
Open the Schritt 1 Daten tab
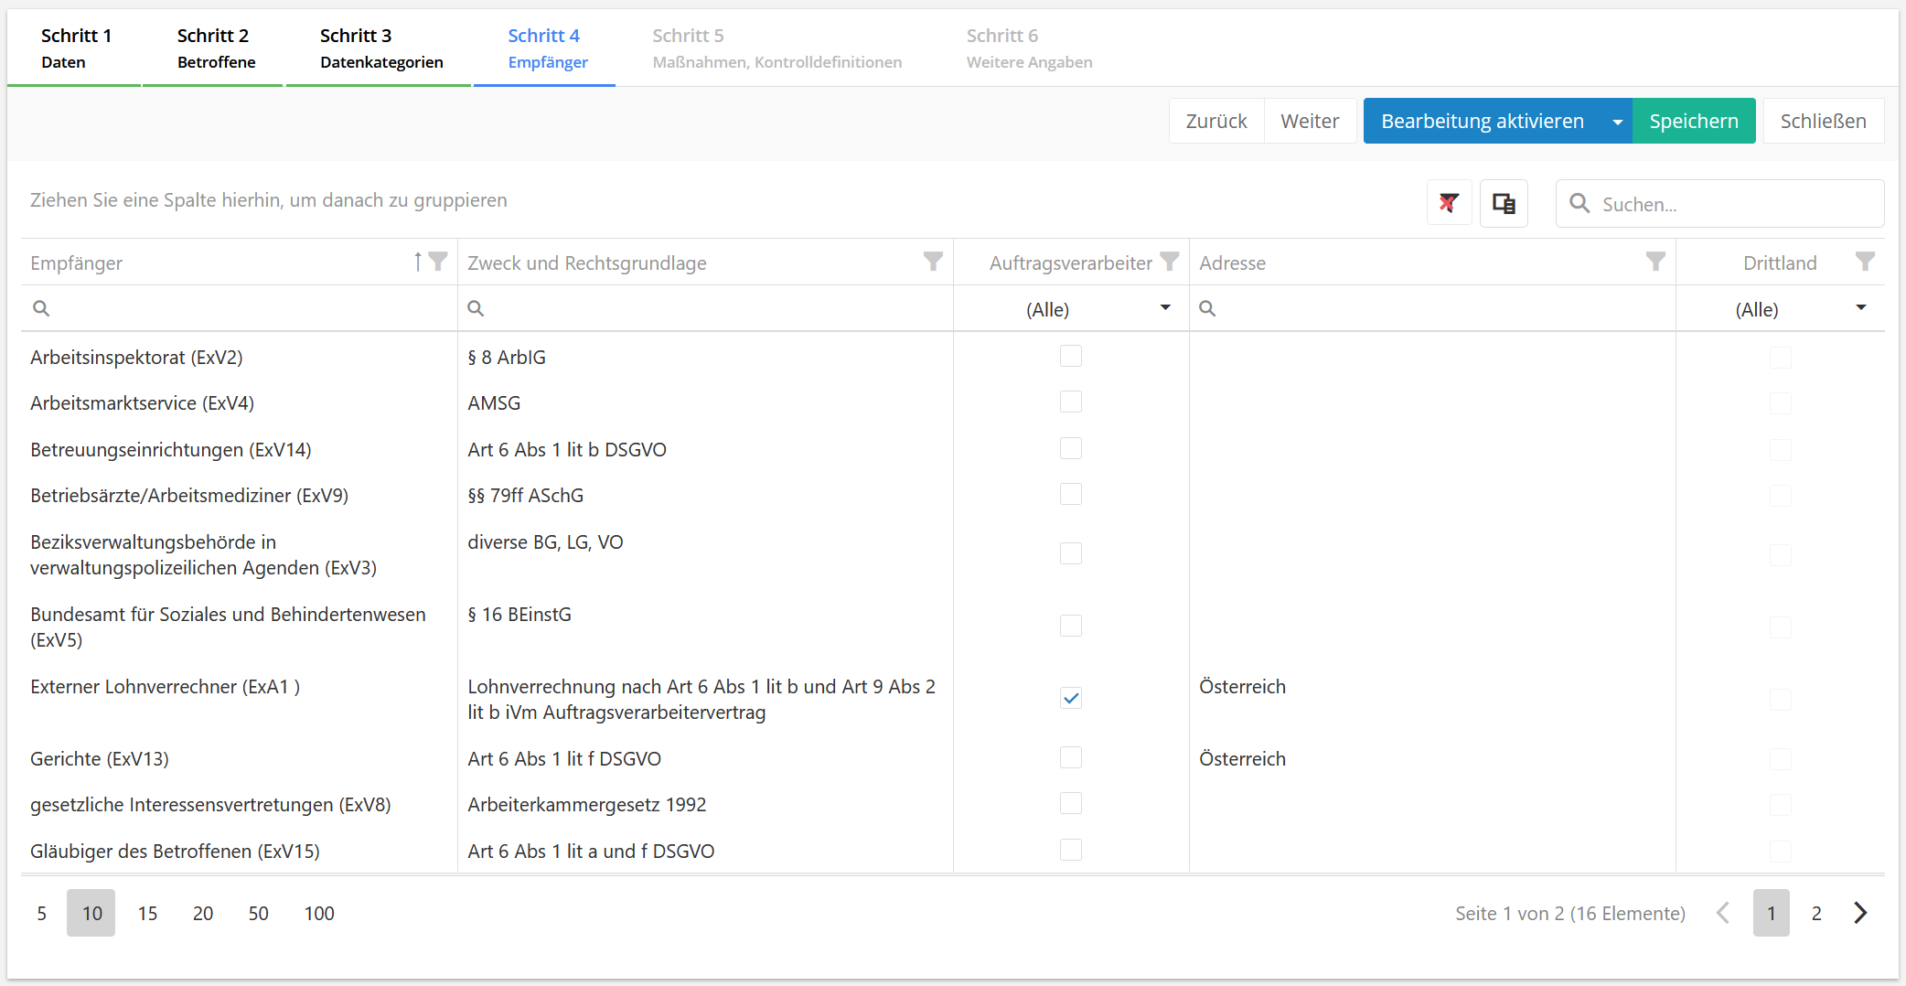(x=75, y=48)
